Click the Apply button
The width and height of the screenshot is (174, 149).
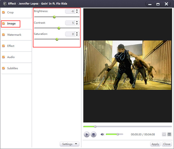click(155, 144)
